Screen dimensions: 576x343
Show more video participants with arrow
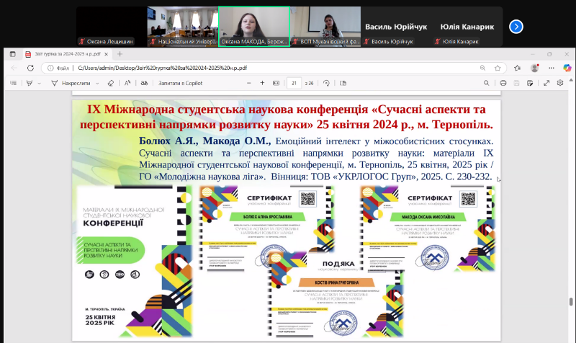click(516, 27)
